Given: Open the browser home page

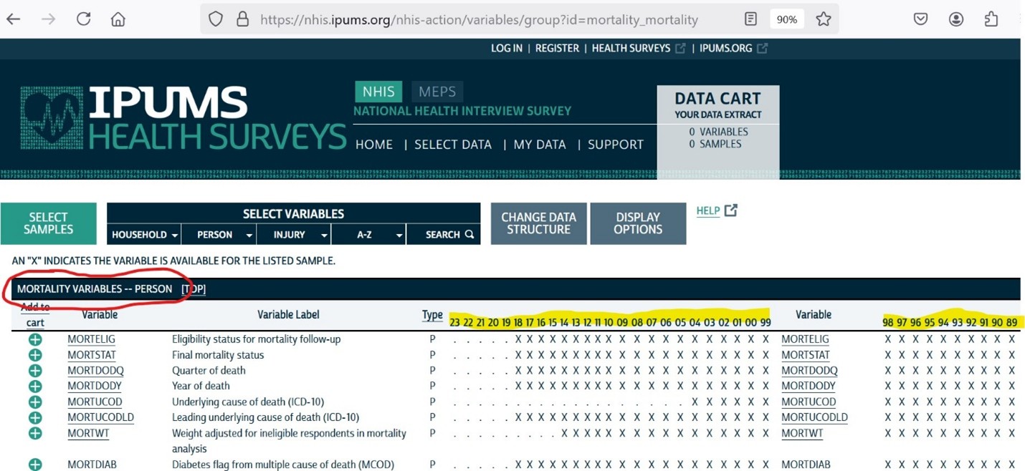Looking at the screenshot, I should [x=118, y=19].
